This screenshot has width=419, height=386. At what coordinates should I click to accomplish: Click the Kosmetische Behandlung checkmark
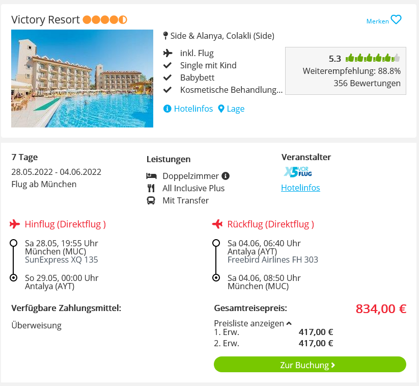167,90
